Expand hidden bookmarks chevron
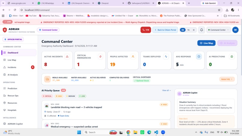Image resolution: width=242 pixels, height=136 pixels. (x=218, y=16)
